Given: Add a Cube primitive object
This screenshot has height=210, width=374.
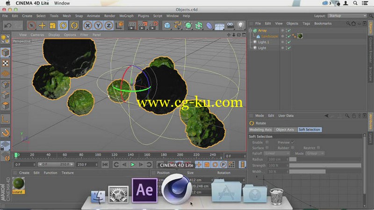Looking at the screenshot, I should click(x=167, y=26).
